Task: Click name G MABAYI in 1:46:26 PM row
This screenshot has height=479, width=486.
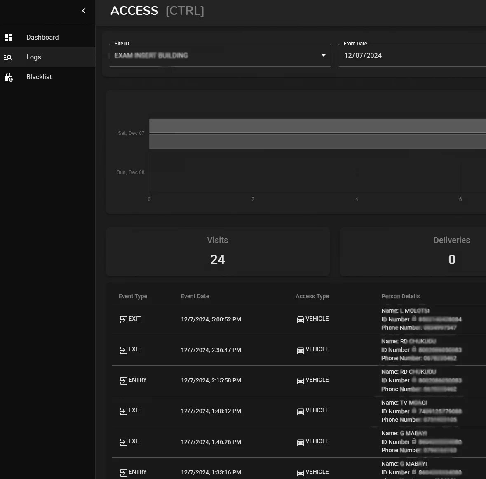Action: pyautogui.click(x=413, y=433)
